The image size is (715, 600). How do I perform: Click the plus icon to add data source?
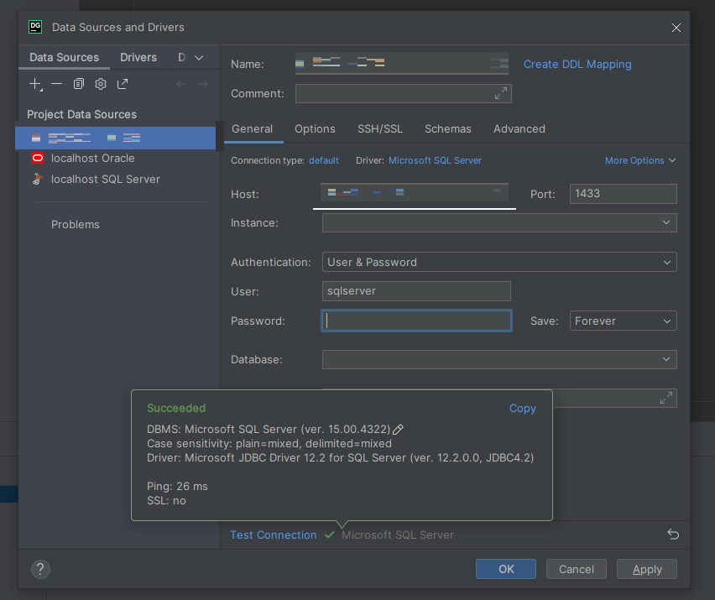pyautogui.click(x=35, y=84)
